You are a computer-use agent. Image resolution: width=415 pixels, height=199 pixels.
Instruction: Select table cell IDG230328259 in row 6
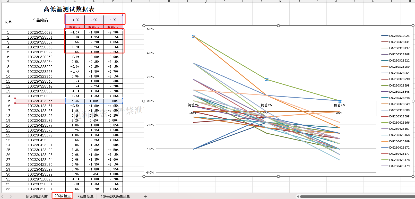point(40,57)
